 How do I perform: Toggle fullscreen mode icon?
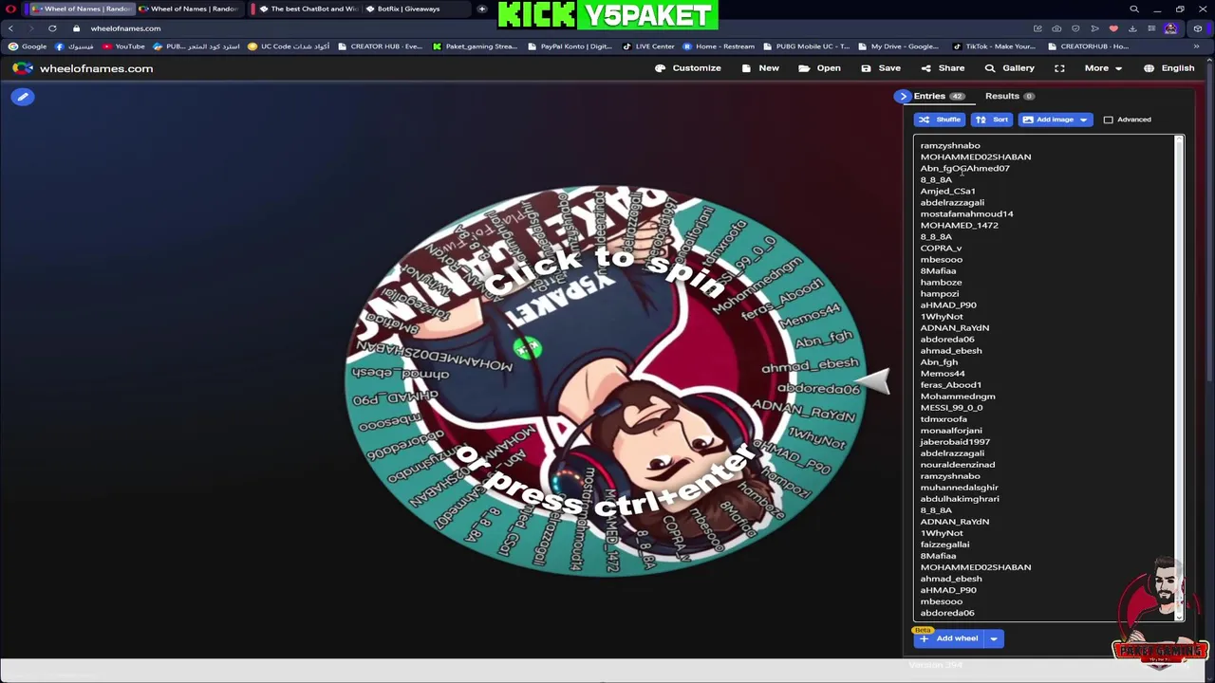click(x=1059, y=68)
